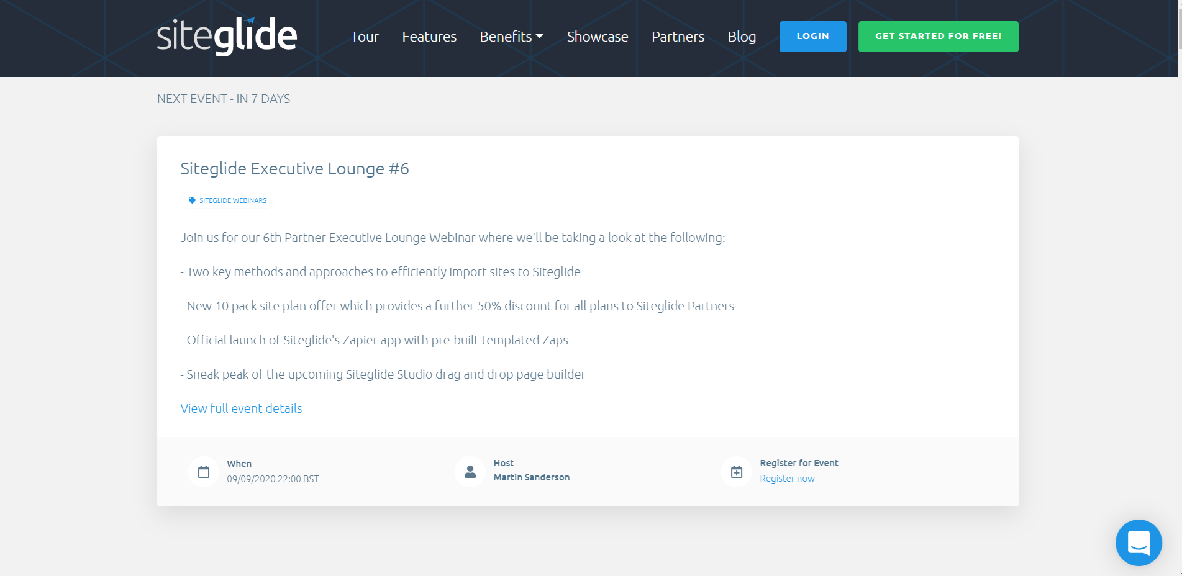Open the Siteglide Executive Lounge #6 title

point(294,169)
